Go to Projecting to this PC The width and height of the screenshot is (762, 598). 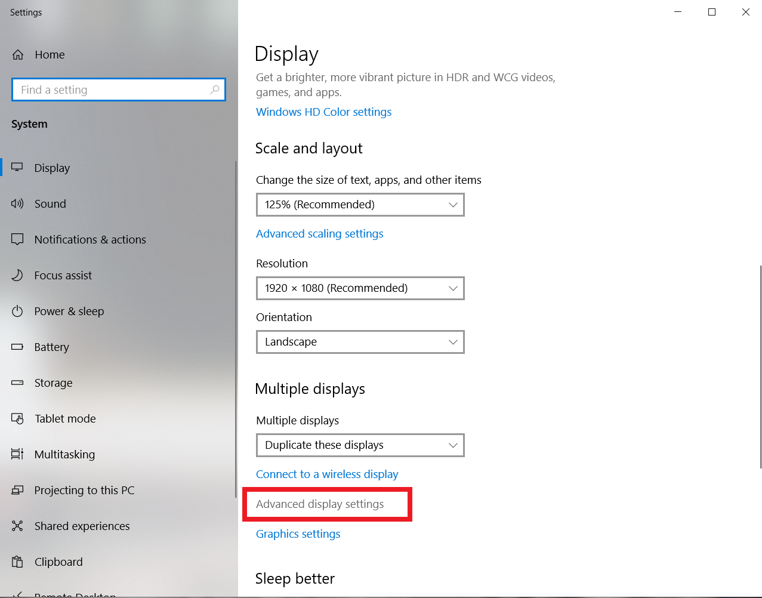pos(118,490)
